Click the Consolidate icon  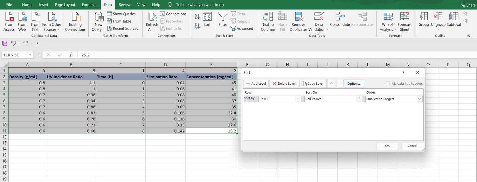click(340, 16)
